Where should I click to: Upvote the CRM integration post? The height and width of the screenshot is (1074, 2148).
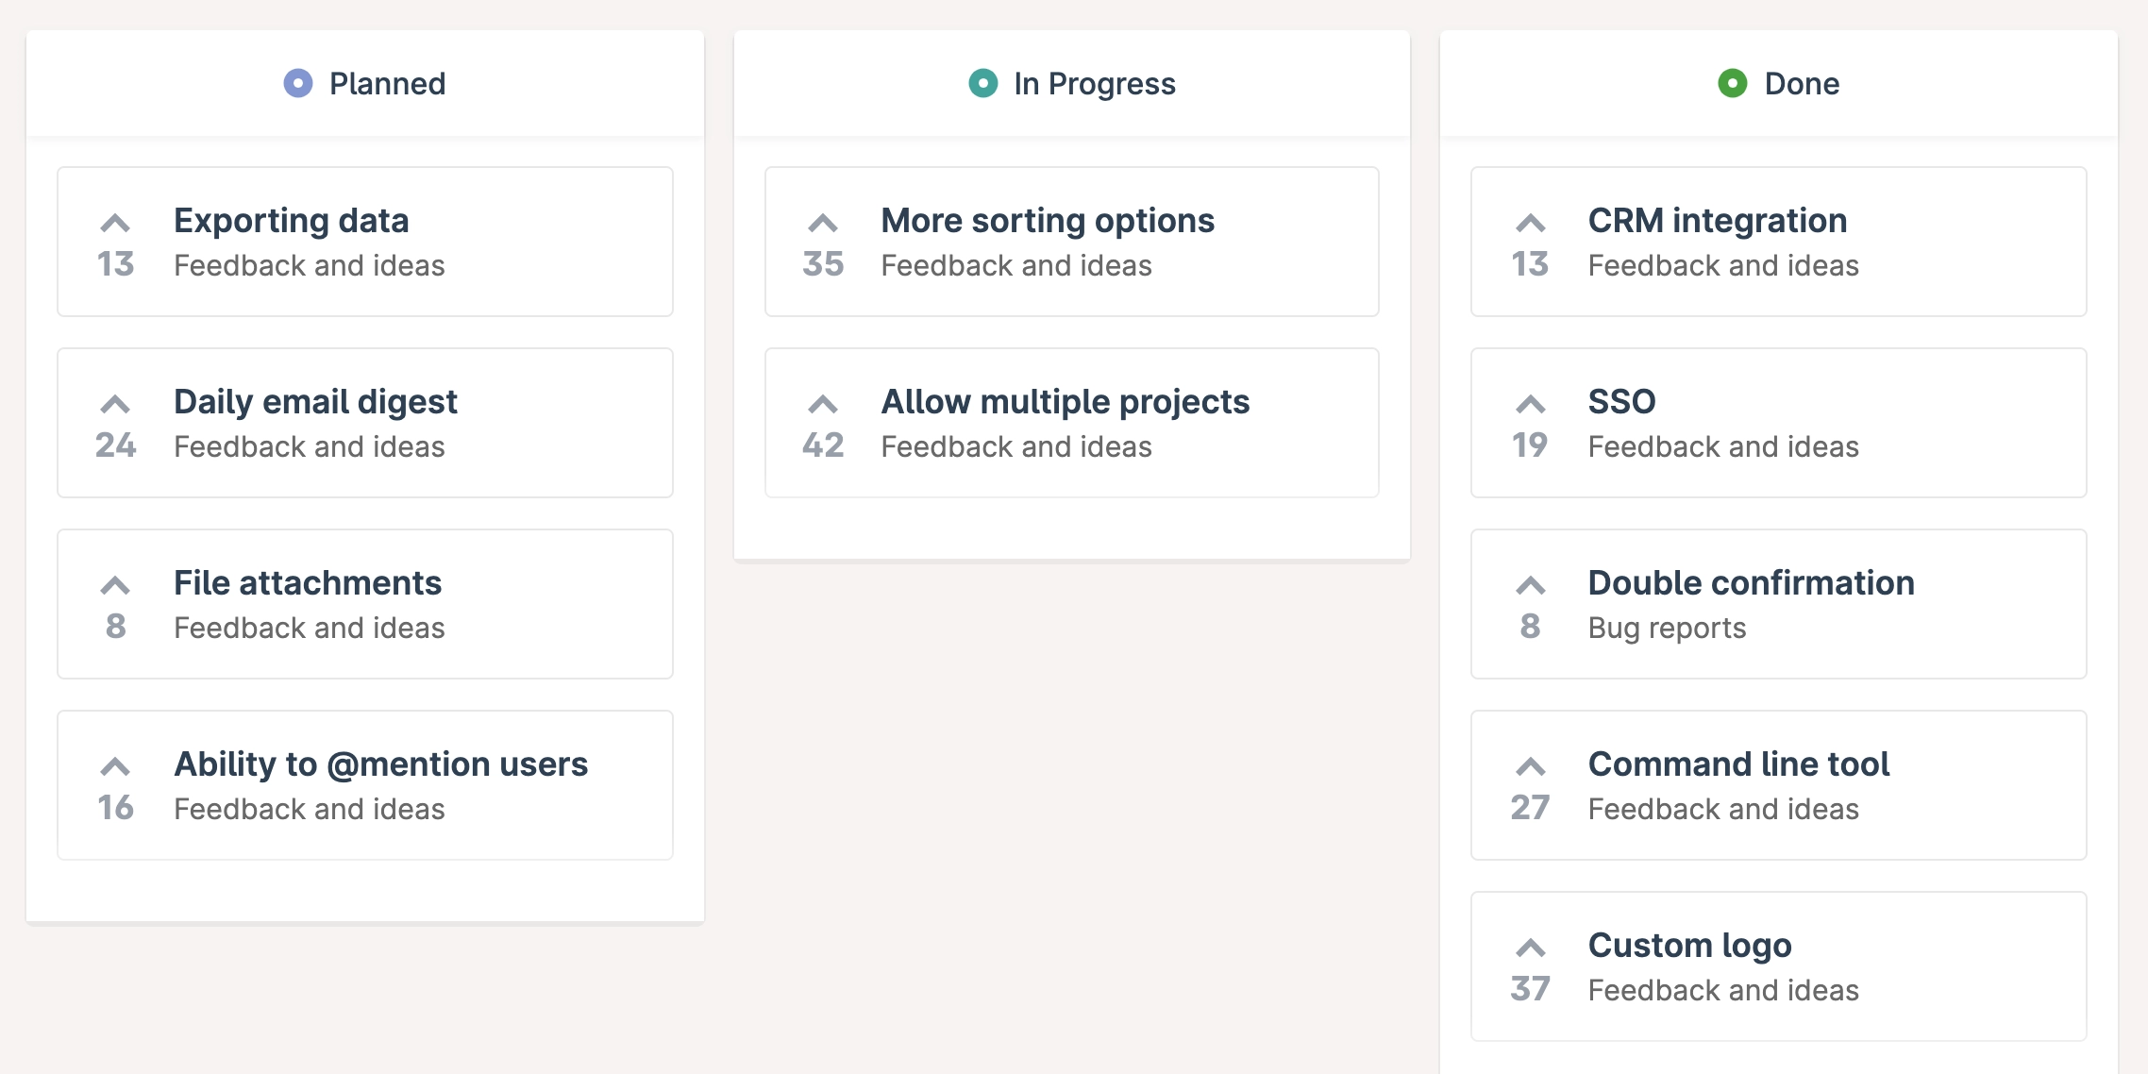click(1530, 225)
